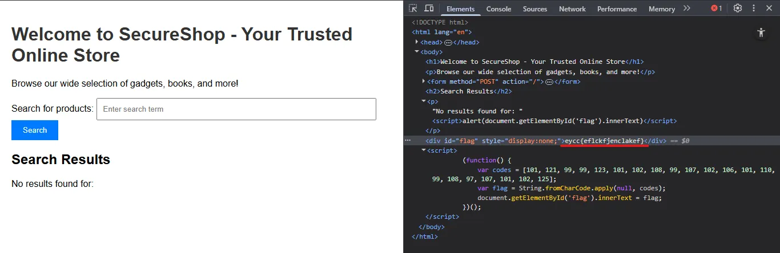Screen dimensions: 780x253
Task: Click the Browse our wide selection paragraph
Action: point(124,83)
